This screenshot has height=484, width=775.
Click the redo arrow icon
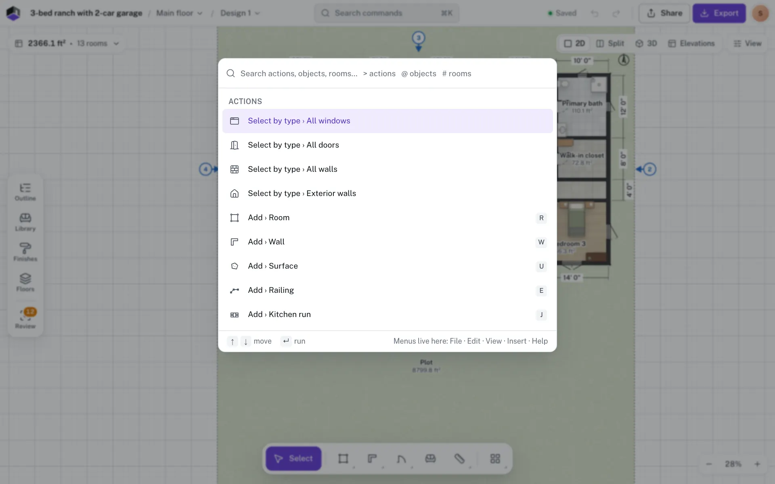616,13
